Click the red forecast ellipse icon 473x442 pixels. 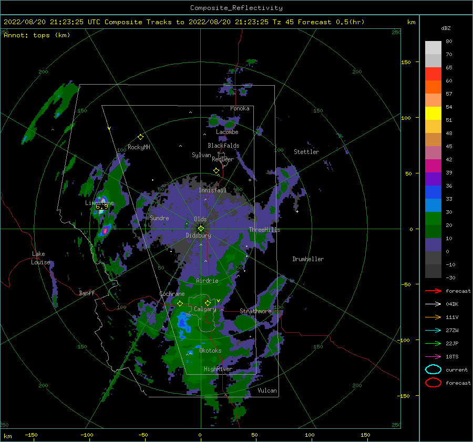pos(433,383)
